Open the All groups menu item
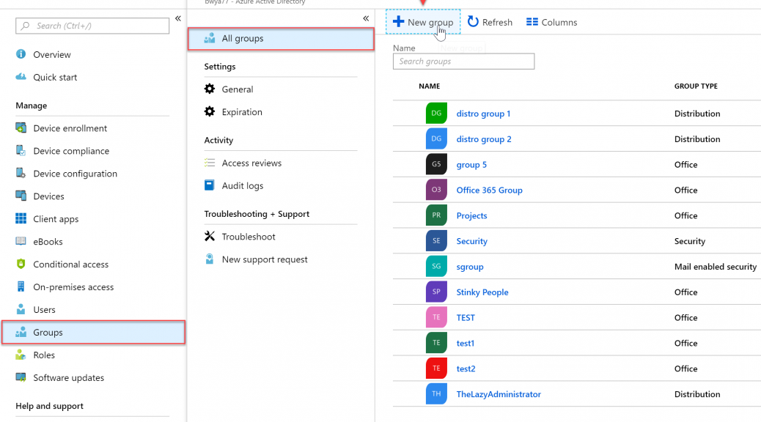This screenshot has width=761, height=422. pos(281,39)
